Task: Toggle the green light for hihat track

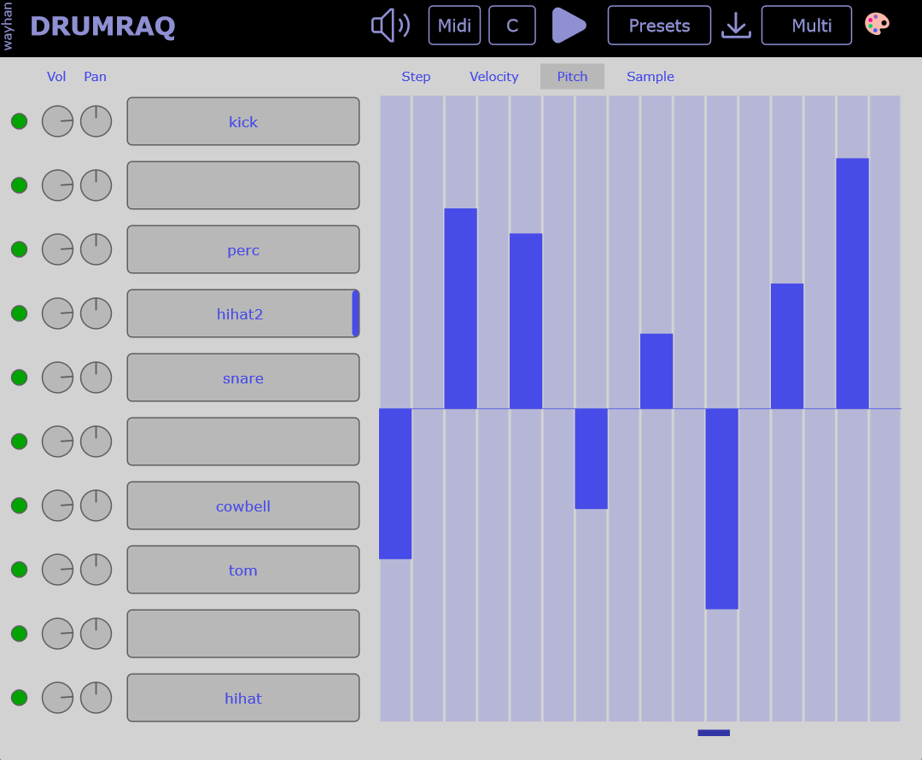Action: (20, 698)
